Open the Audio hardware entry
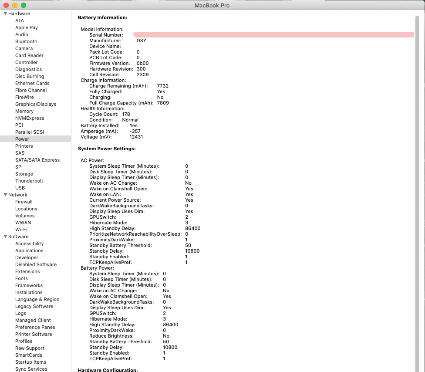 pos(22,34)
